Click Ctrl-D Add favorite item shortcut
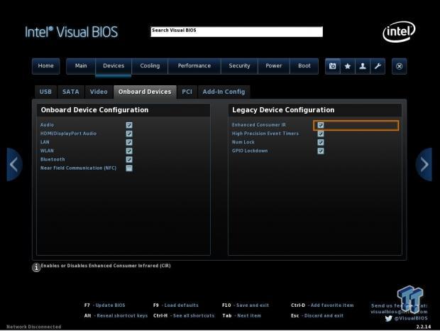Viewport: 440px width, 331px height. click(322, 305)
